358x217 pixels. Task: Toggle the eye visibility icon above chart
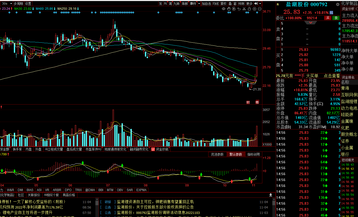pos(224,9)
